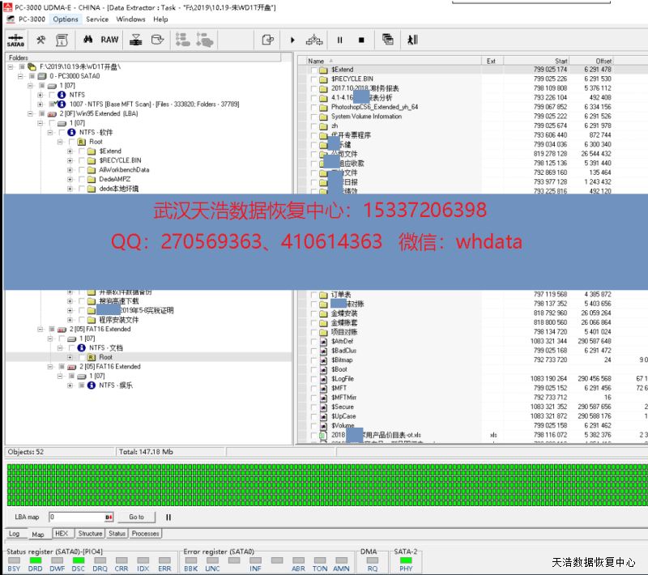Click the Go to button
648x575 pixels.
(x=136, y=517)
